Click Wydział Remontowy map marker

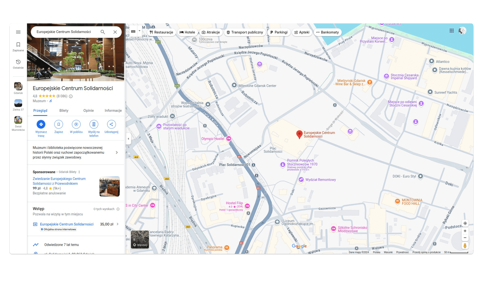(x=301, y=180)
